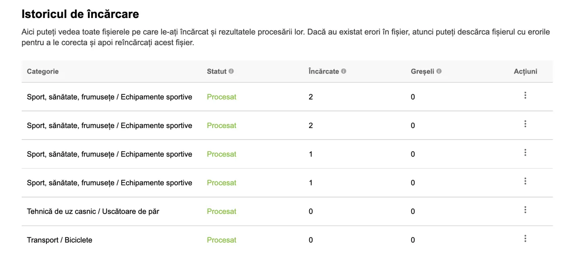Open actions menu for first Echipamente sportive row
This screenshot has height=262, width=578.
pos(525,95)
